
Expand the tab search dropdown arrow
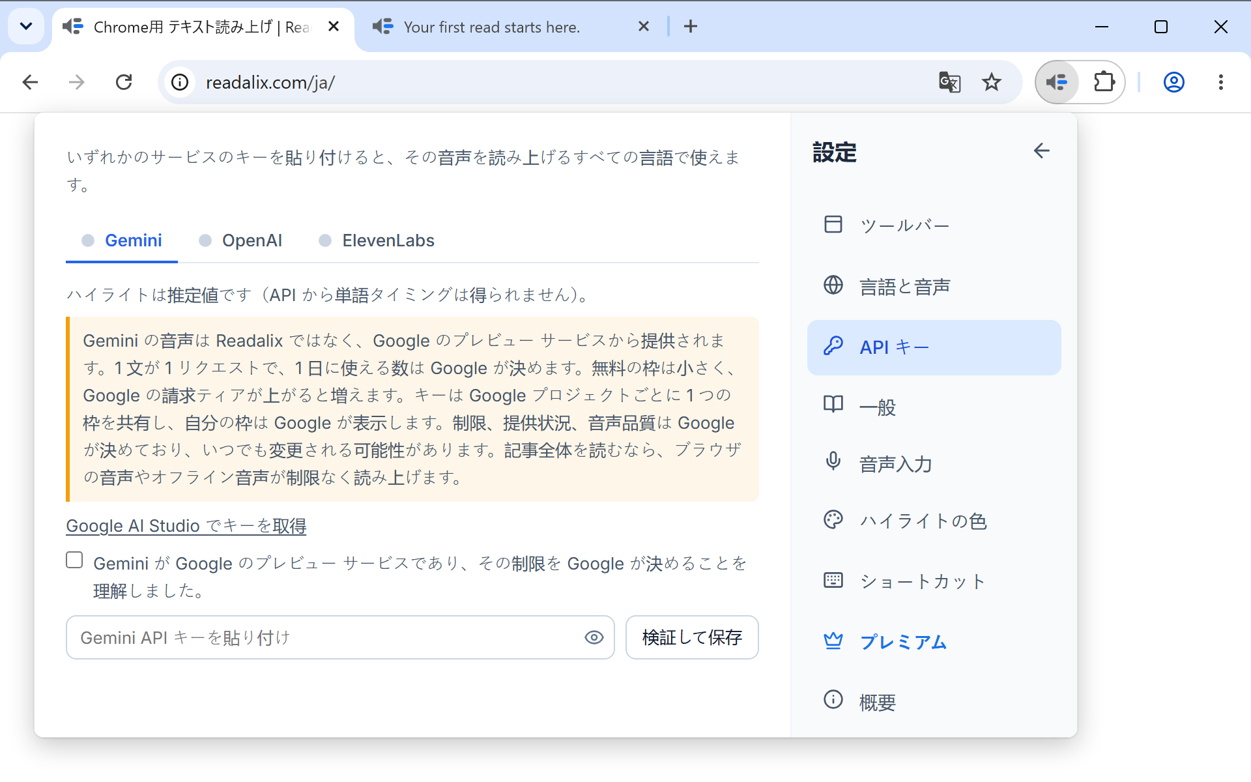pos(26,27)
